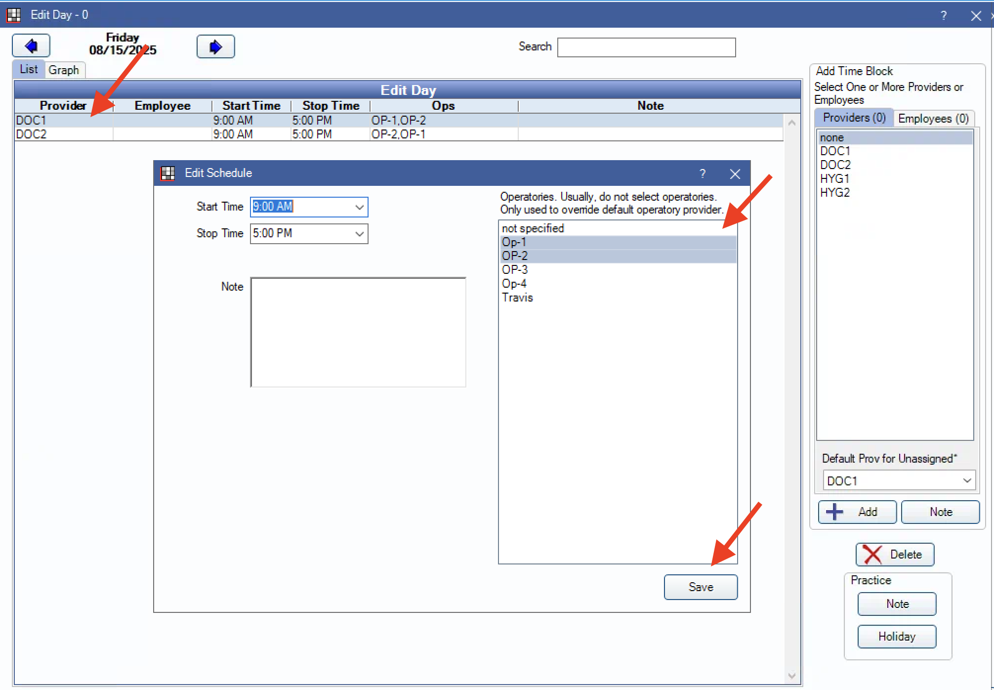The height and width of the screenshot is (690, 994).
Task: Open Default Prov for Unassigned dropdown
Action: click(x=967, y=480)
